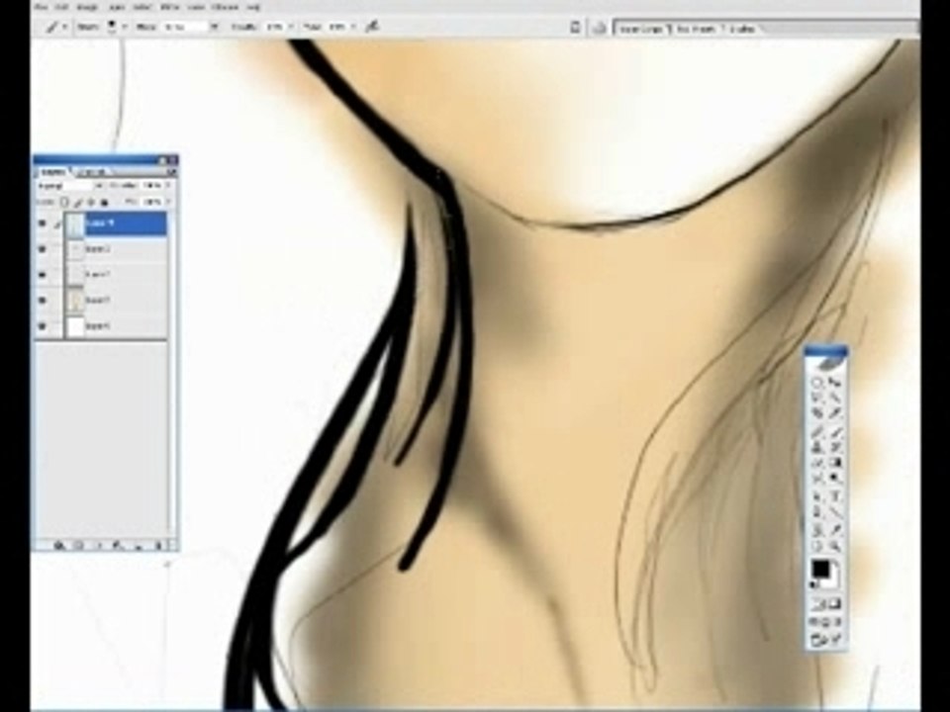Open the layer Fill slider arrow

(168, 202)
